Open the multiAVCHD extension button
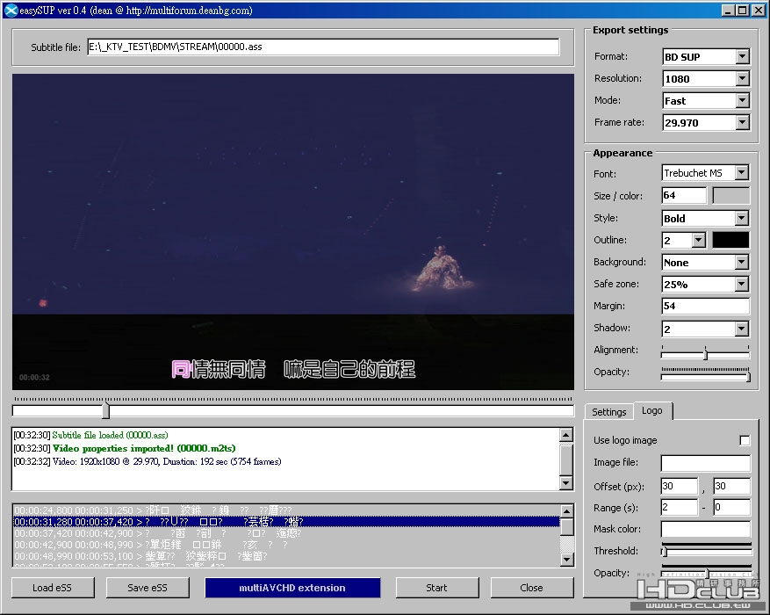 (x=292, y=588)
